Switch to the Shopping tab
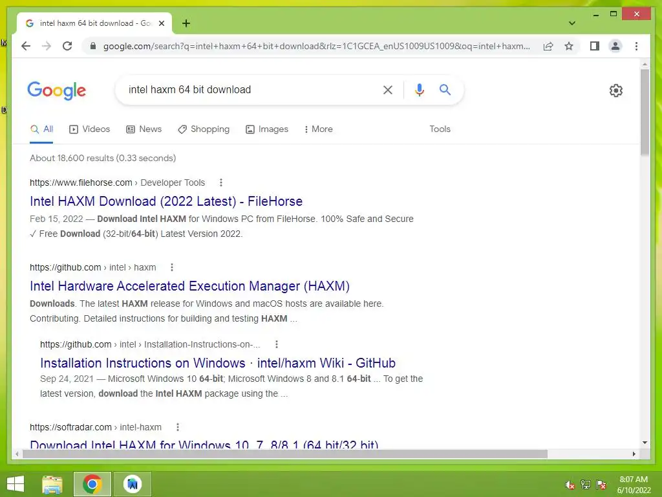Screen dimensions: 662x497 [204, 129]
